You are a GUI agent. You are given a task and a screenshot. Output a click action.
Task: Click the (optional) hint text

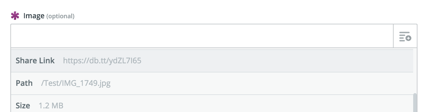click(60, 16)
